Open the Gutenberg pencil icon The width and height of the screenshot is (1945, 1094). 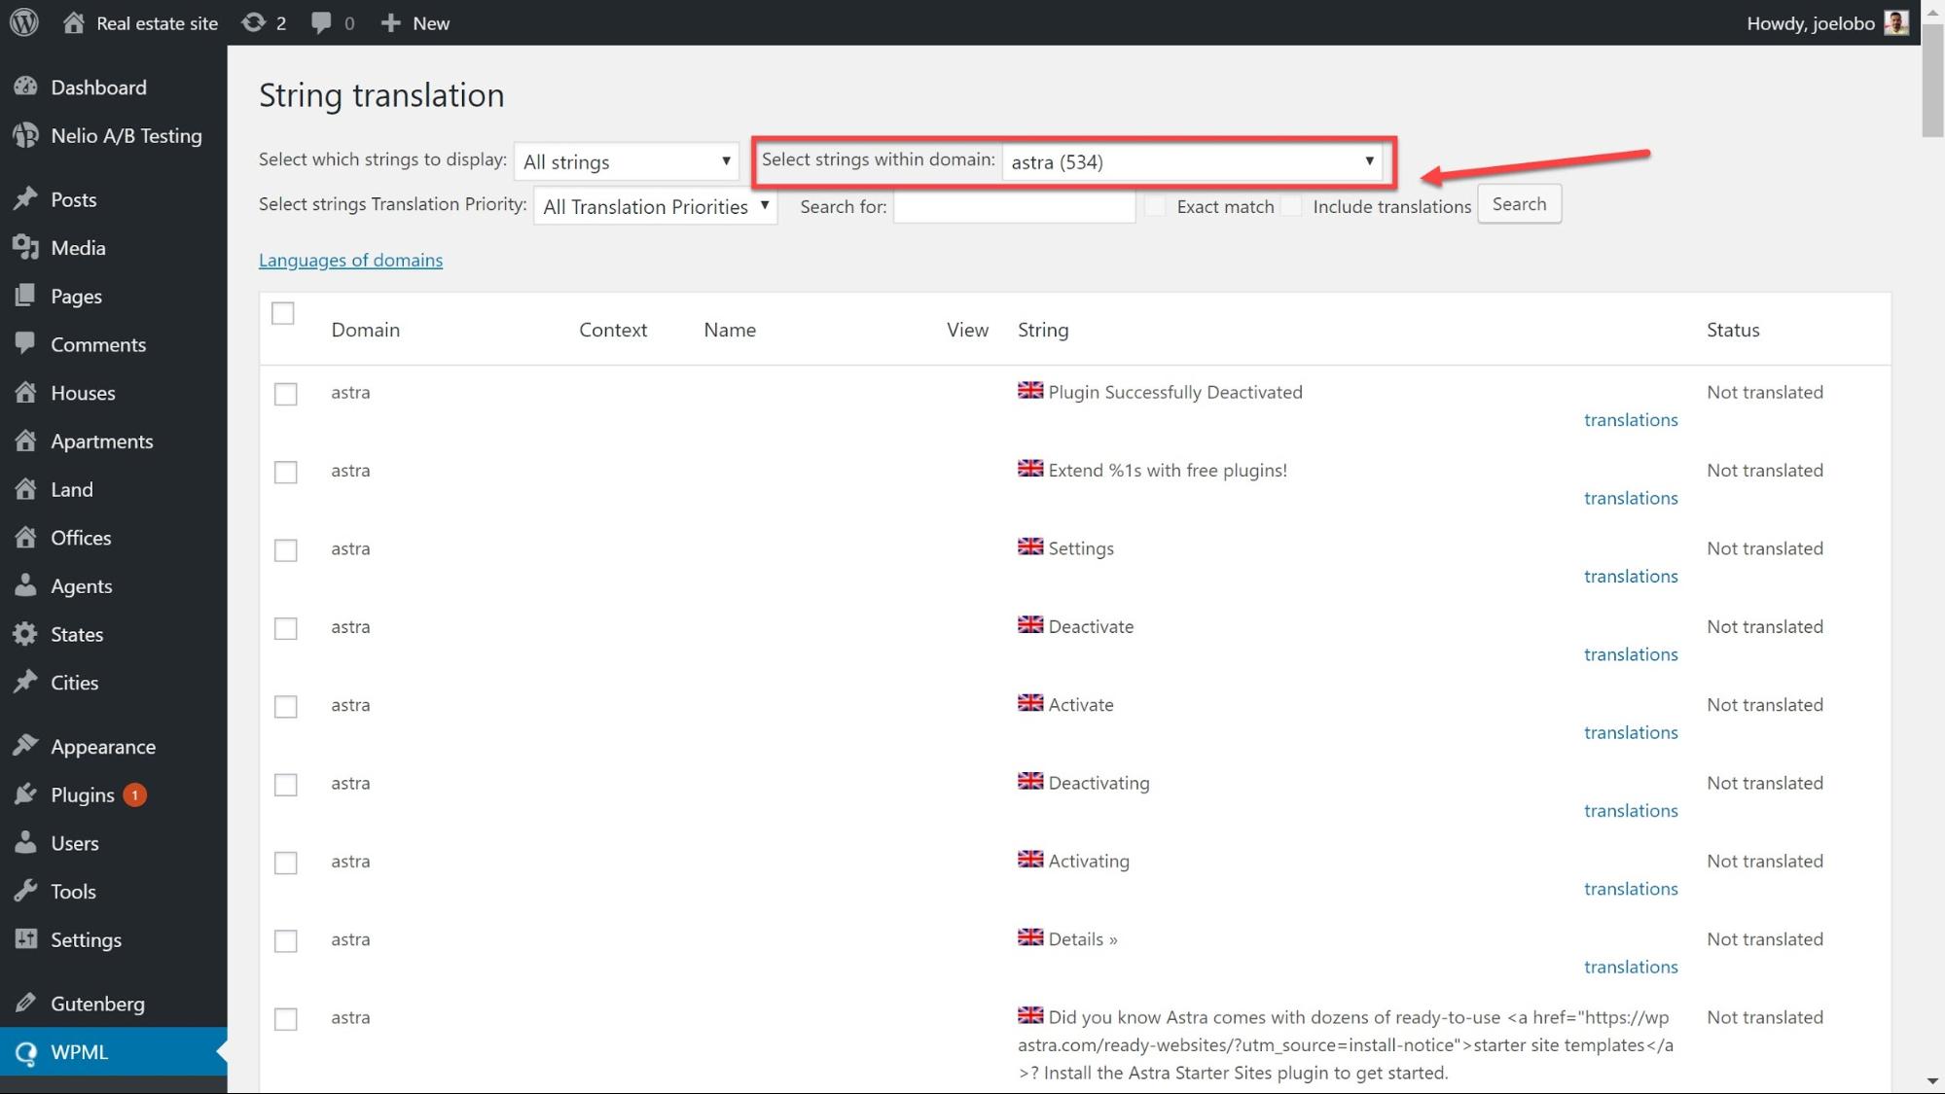click(x=25, y=1004)
